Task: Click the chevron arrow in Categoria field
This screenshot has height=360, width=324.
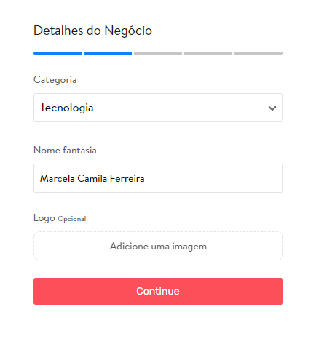Action: [272, 108]
